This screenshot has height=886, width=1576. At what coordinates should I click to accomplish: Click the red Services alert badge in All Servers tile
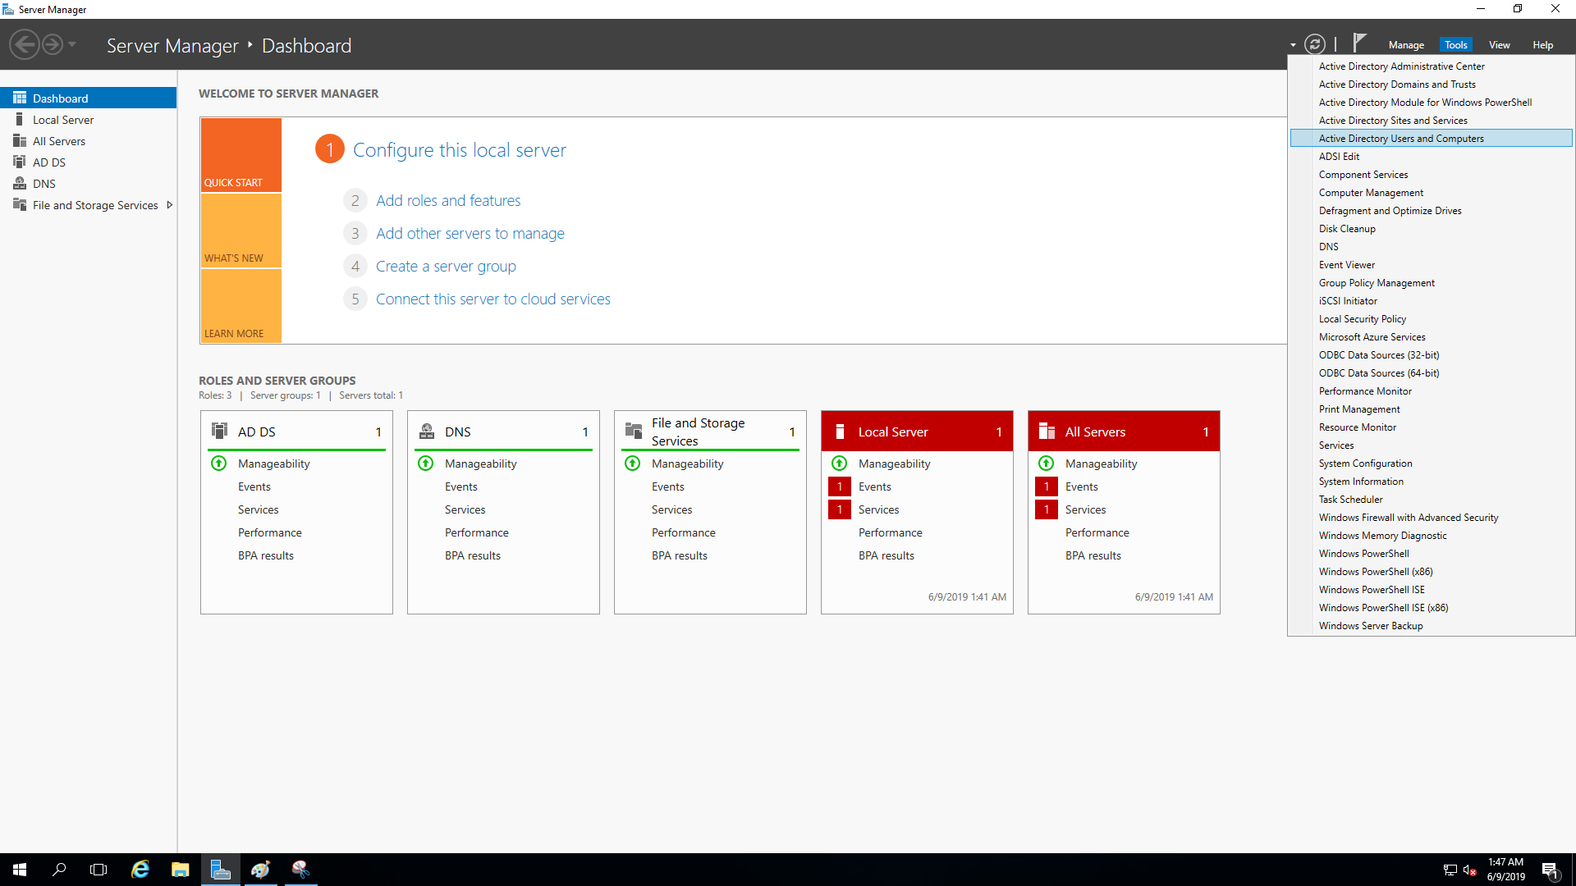1046,509
